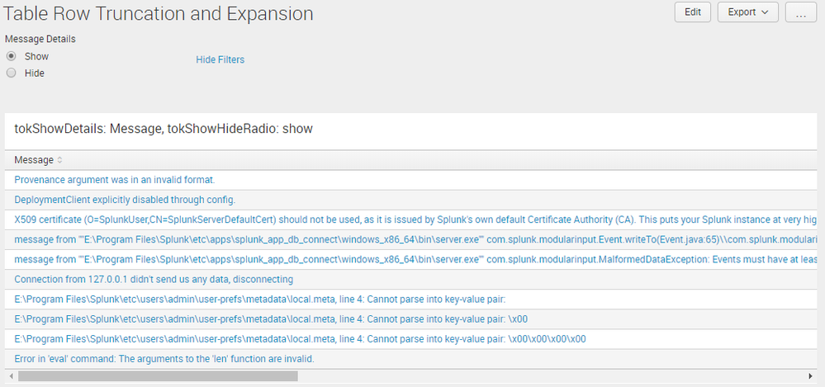The width and height of the screenshot is (825, 387).
Task: Click the Edit button
Action: point(692,12)
